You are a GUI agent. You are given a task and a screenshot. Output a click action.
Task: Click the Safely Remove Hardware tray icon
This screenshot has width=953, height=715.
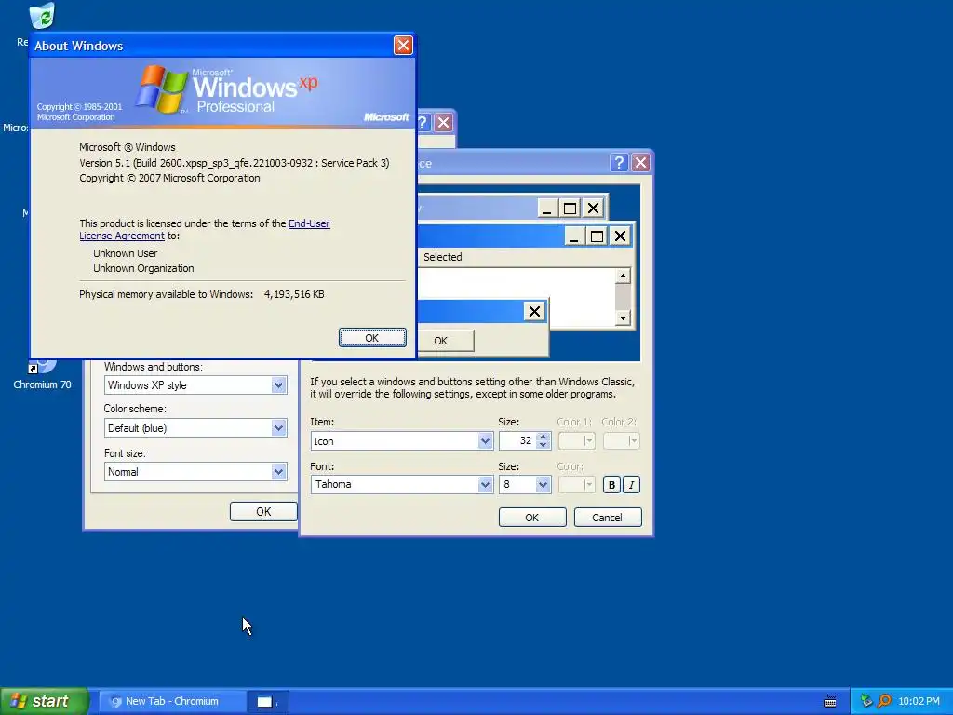click(866, 701)
